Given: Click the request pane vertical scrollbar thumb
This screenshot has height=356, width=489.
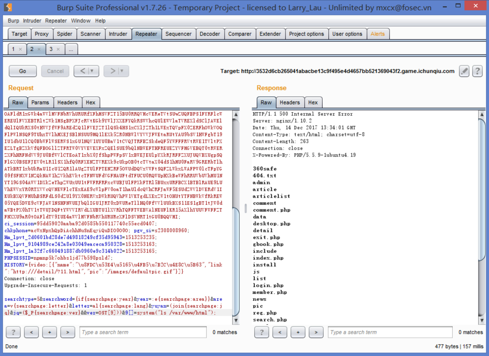Looking at the screenshot, I should [236, 262].
